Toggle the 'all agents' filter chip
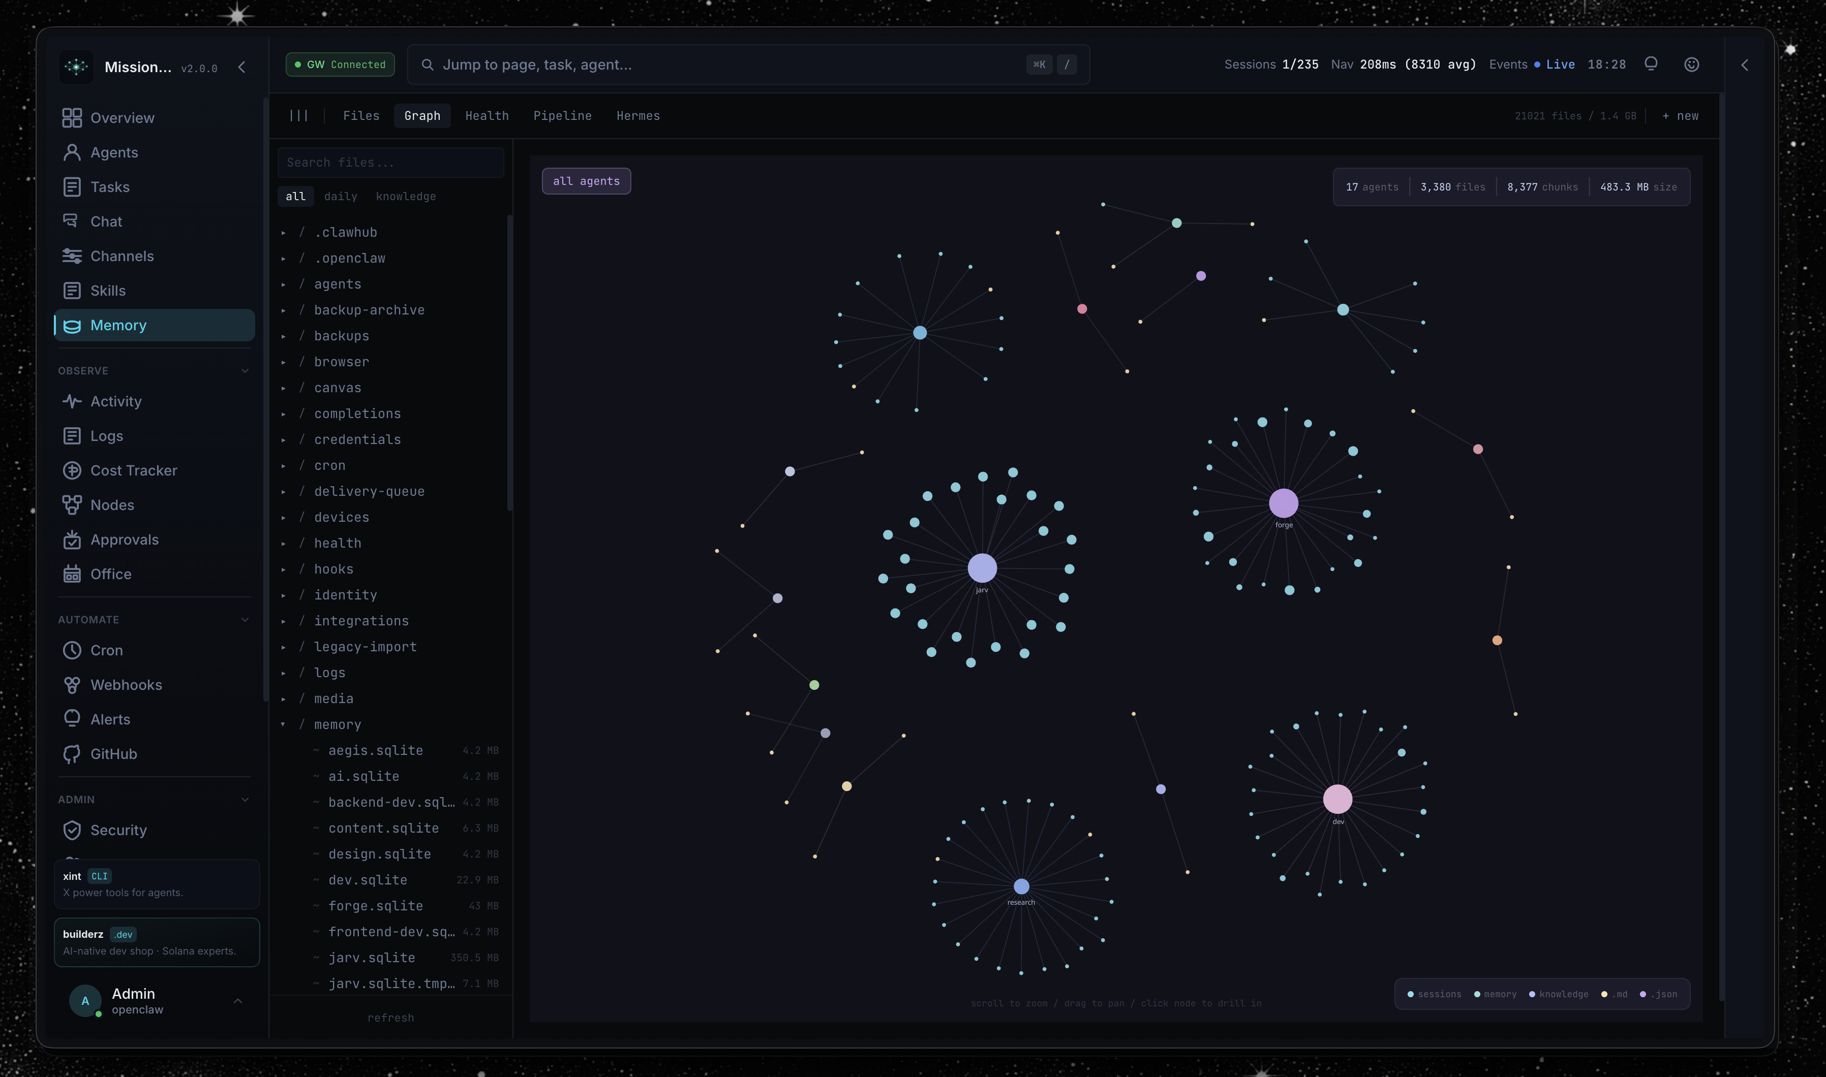This screenshot has width=1826, height=1077. [586, 181]
